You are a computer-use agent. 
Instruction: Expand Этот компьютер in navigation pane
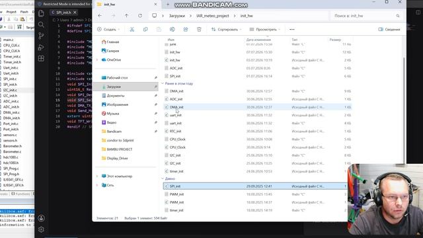[97, 177]
